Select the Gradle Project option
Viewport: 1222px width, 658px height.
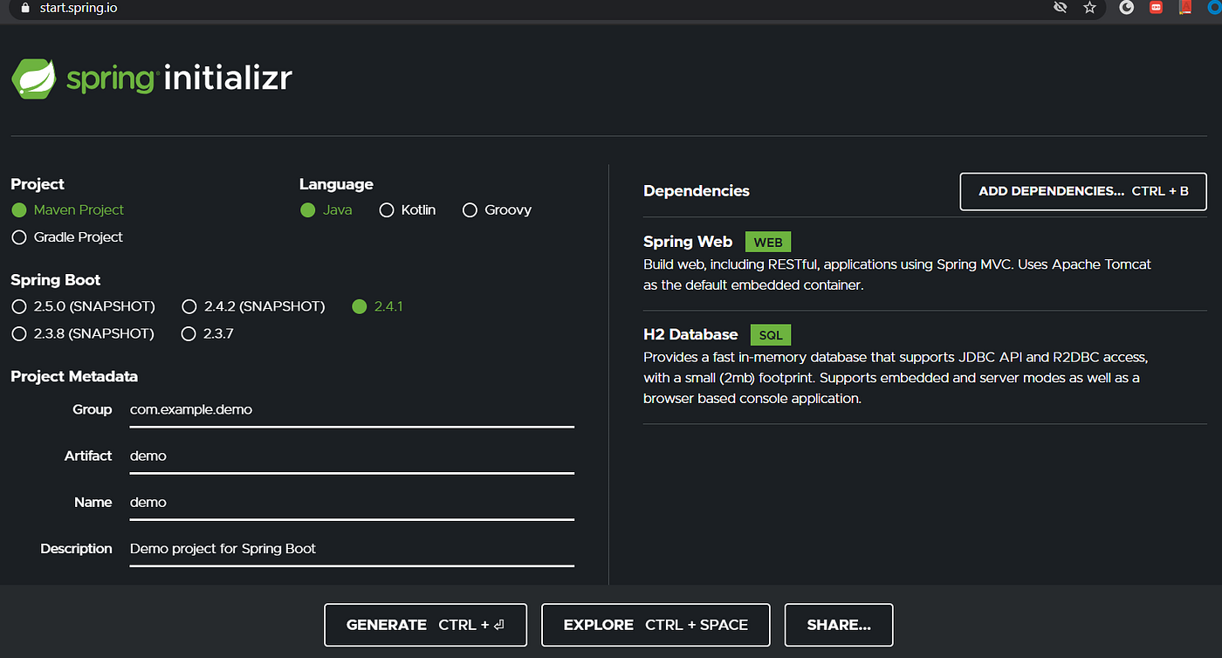pyautogui.click(x=67, y=236)
